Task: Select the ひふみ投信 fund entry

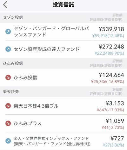Action: (x=63, y=78)
